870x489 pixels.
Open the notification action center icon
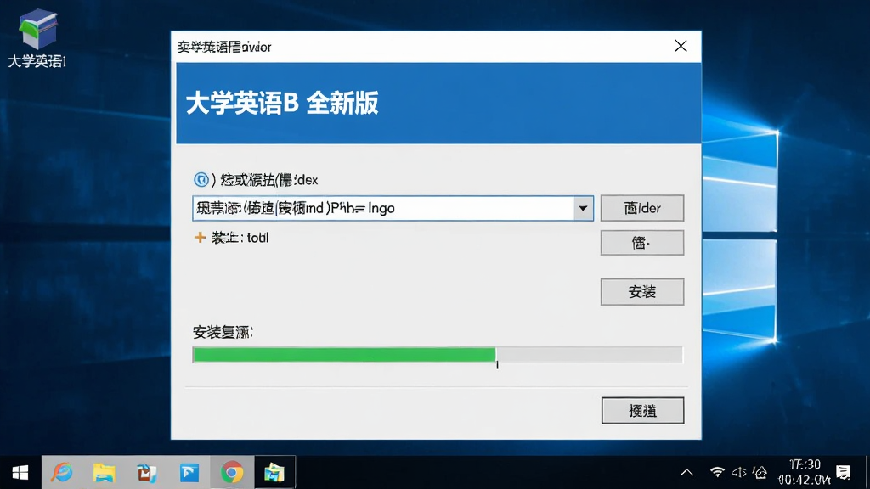(844, 472)
